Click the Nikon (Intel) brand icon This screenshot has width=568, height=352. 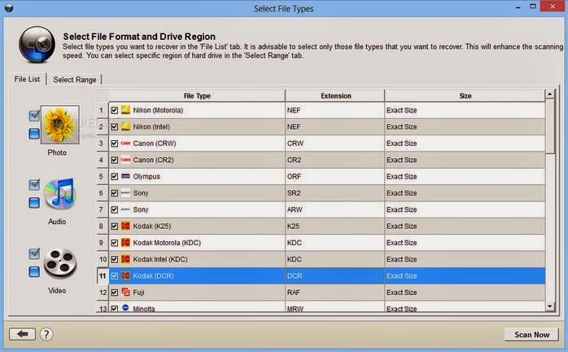click(x=125, y=126)
